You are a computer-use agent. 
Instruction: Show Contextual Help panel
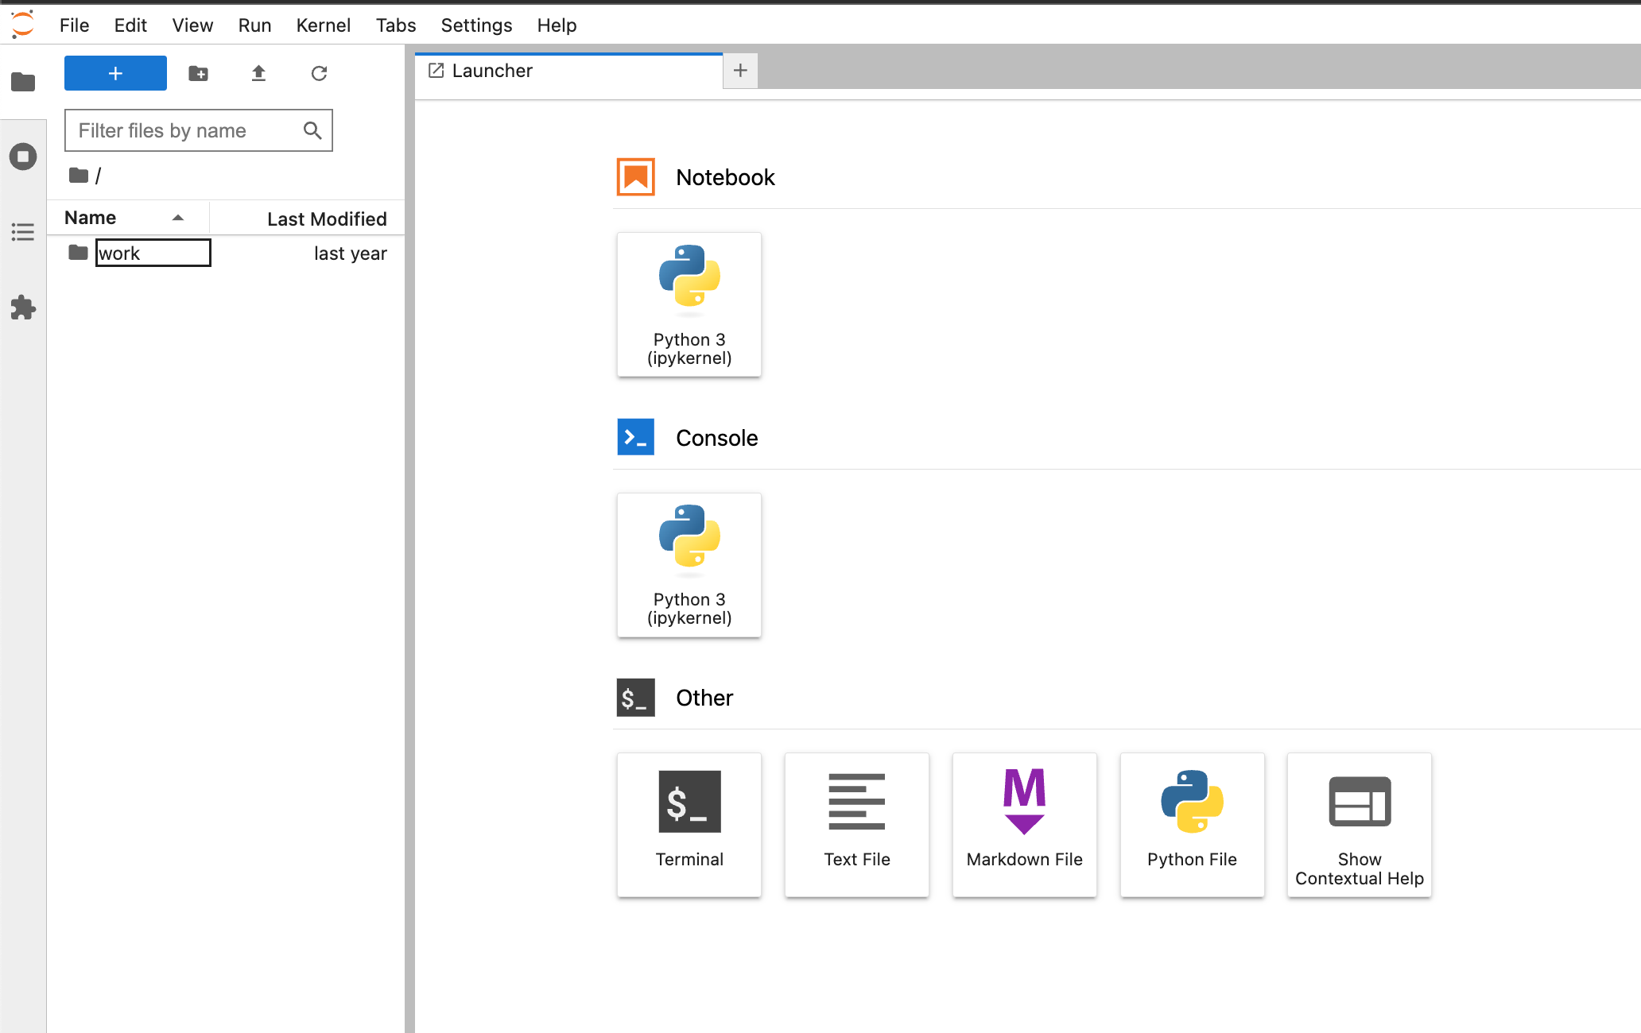point(1359,825)
